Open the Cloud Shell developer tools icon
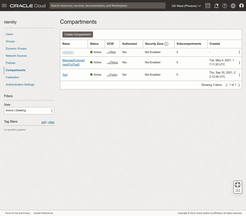Image resolution: width=246 pixels, height=216 pixels. [208, 5]
